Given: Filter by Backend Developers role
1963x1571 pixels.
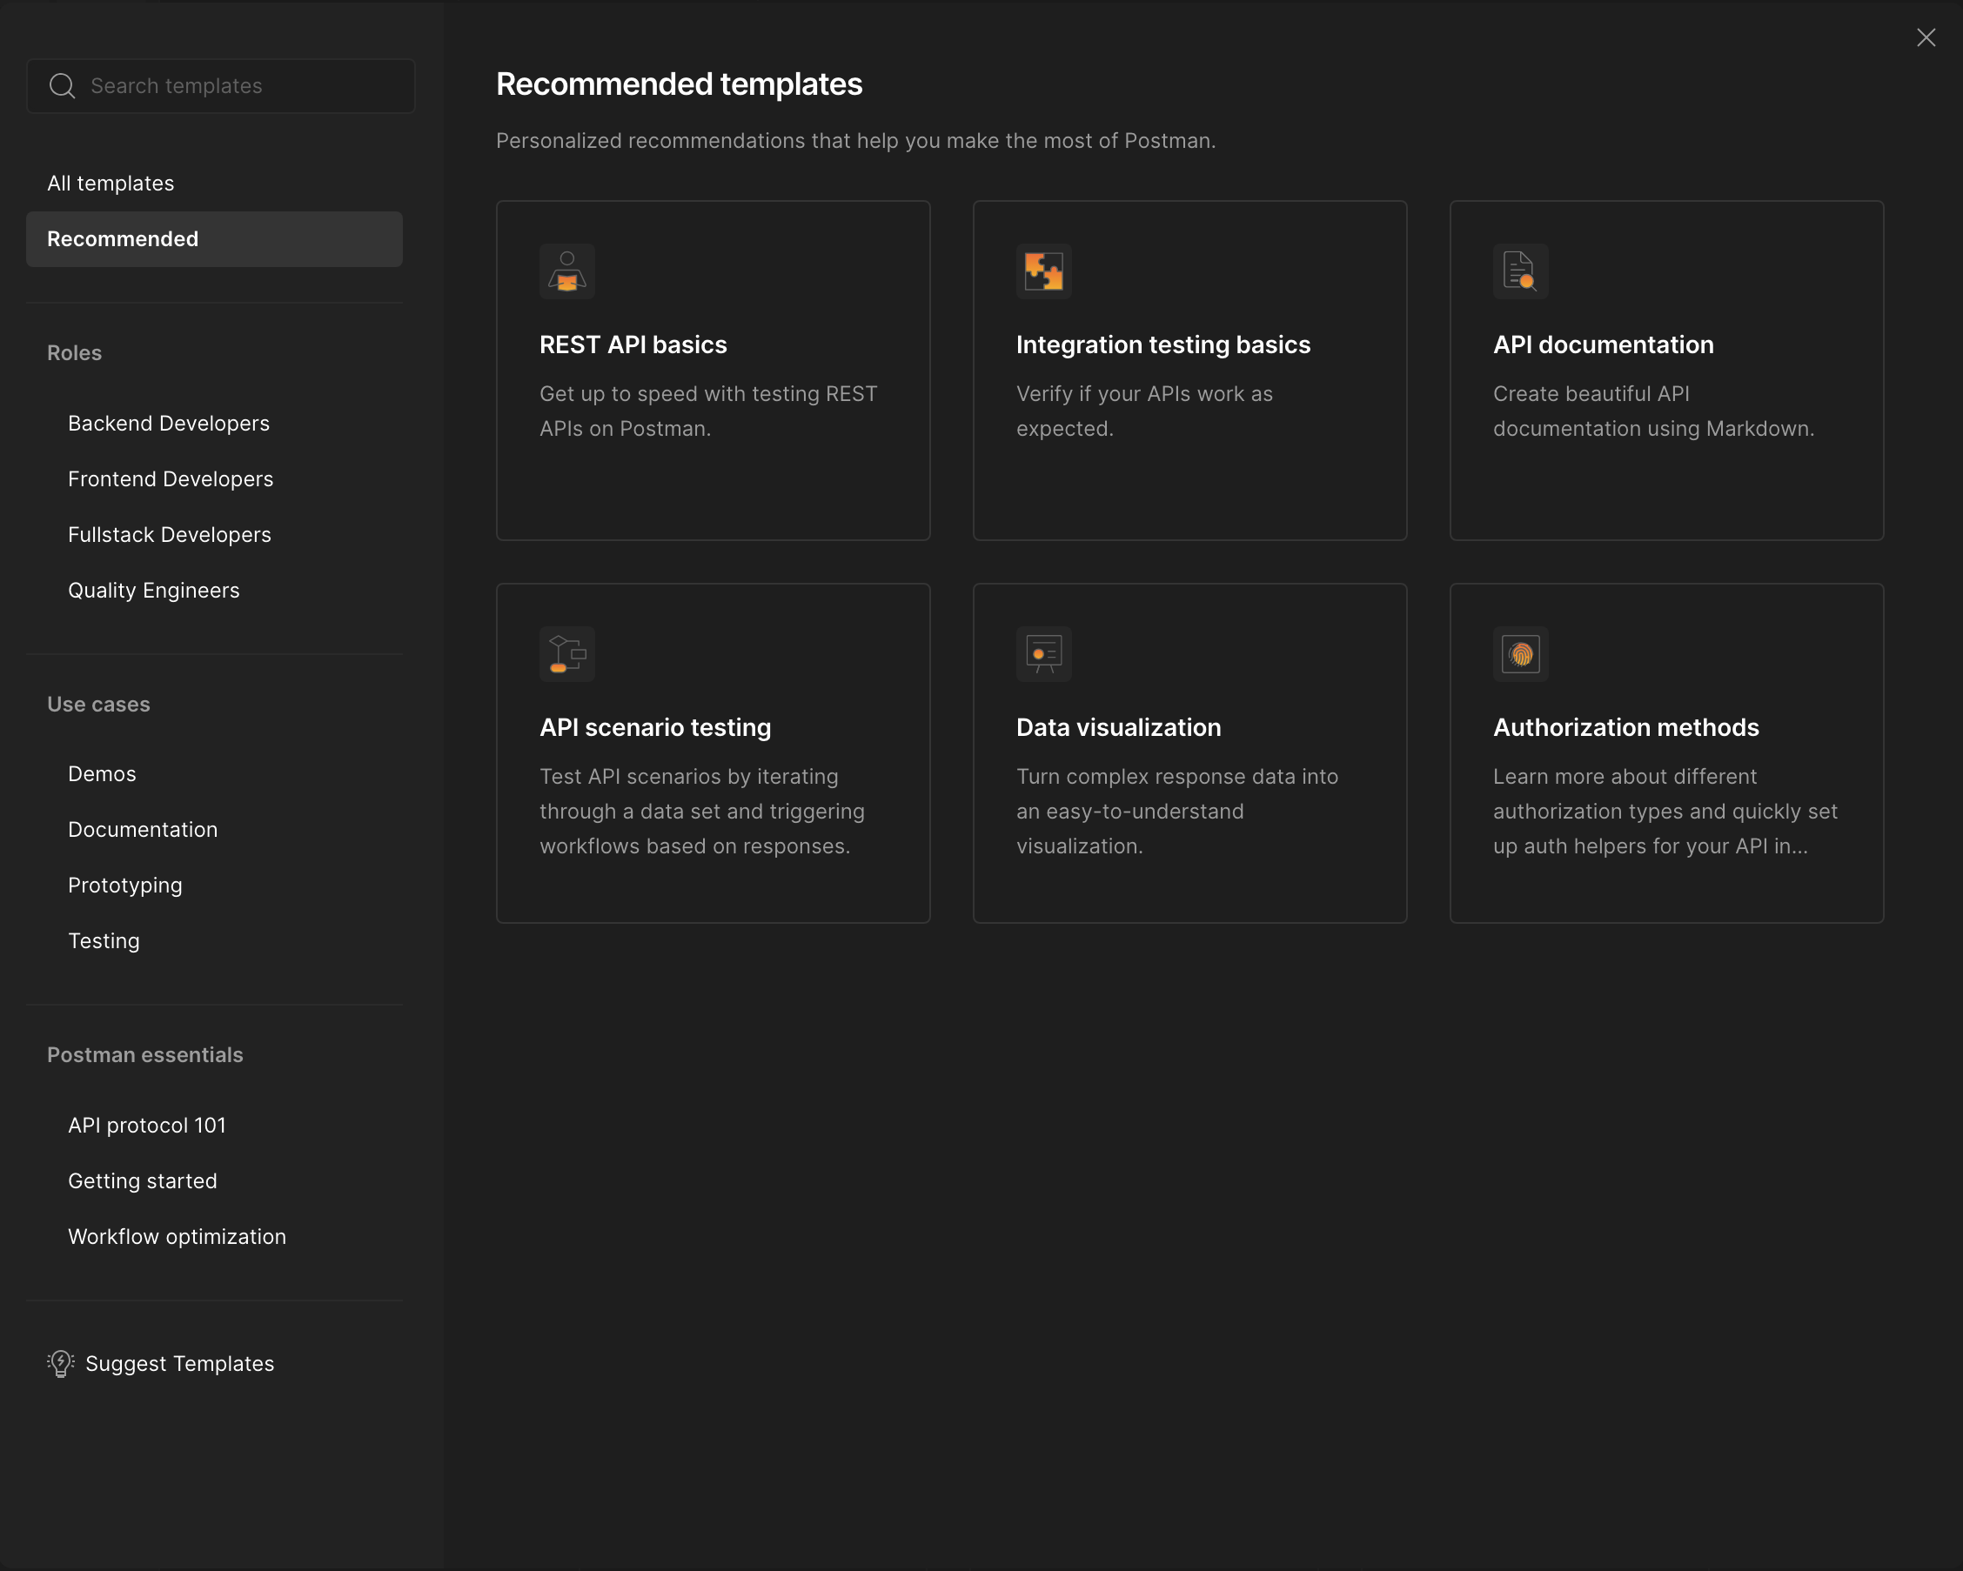Looking at the screenshot, I should coord(169,424).
